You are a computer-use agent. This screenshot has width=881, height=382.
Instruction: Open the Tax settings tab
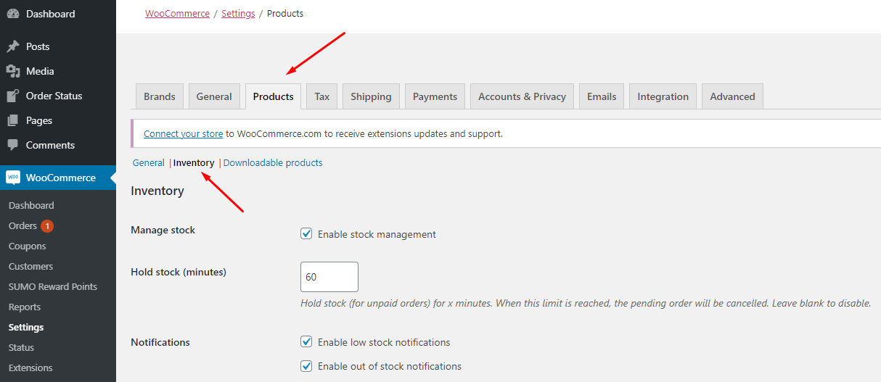[x=322, y=96]
